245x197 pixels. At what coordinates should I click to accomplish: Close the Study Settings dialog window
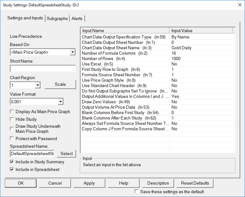[239, 5]
